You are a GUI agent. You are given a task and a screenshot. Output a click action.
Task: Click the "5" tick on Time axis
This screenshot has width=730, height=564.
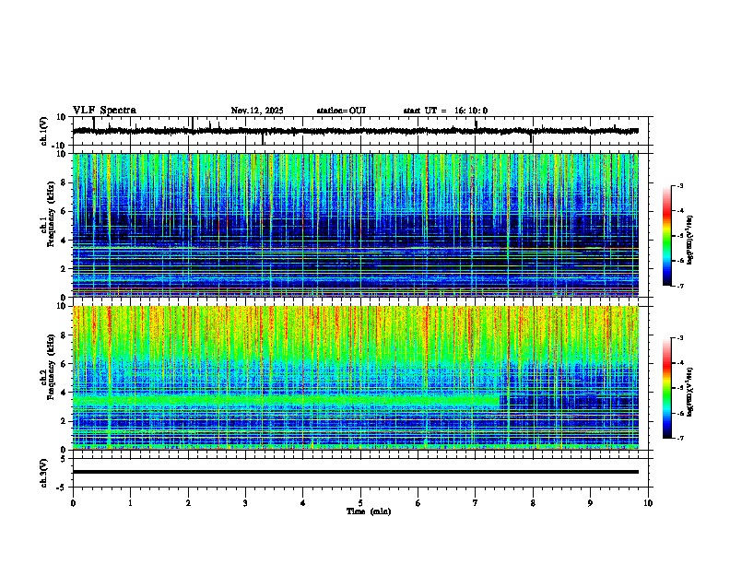pos(360,503)
